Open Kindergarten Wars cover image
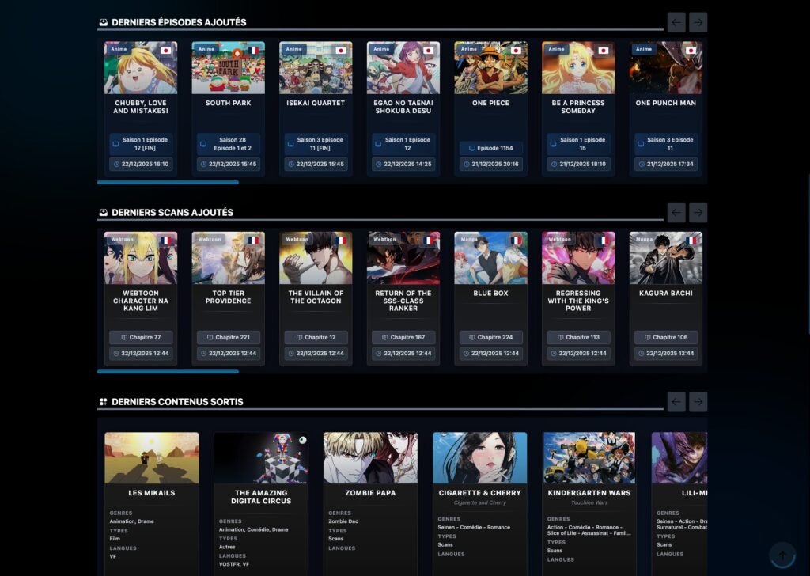This screenshot has height=576, width=810. pos(589,457)
